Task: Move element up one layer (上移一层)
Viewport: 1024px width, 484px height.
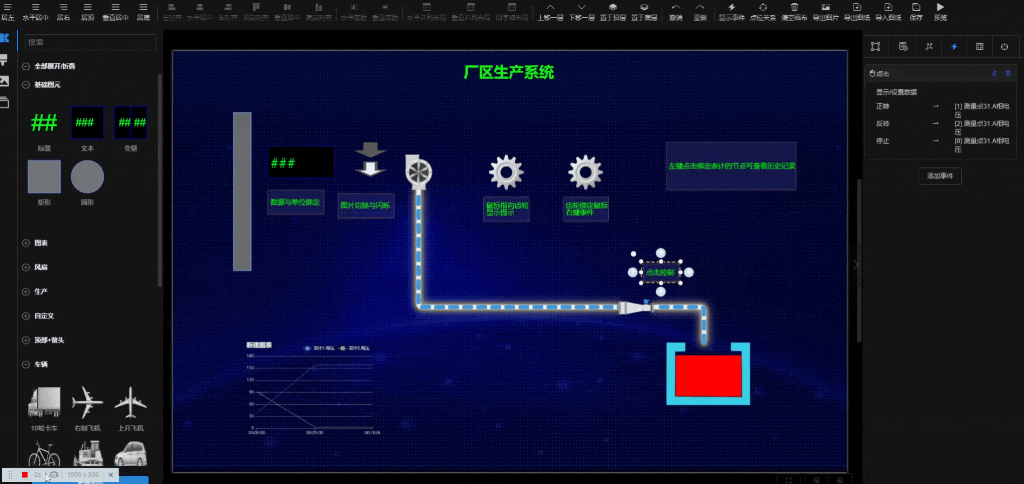Action: pos(550,12)
